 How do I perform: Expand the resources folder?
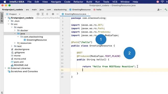[15, 43]
